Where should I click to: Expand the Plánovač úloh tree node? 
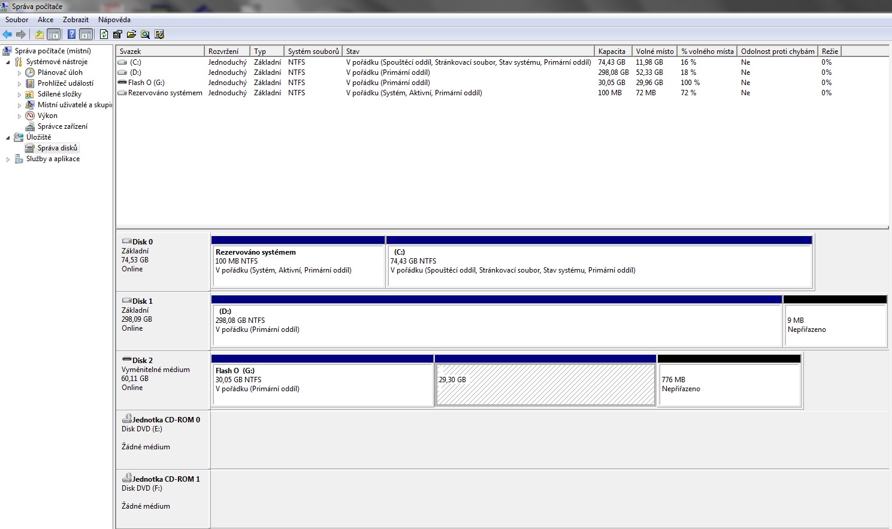tap(19, 73)
